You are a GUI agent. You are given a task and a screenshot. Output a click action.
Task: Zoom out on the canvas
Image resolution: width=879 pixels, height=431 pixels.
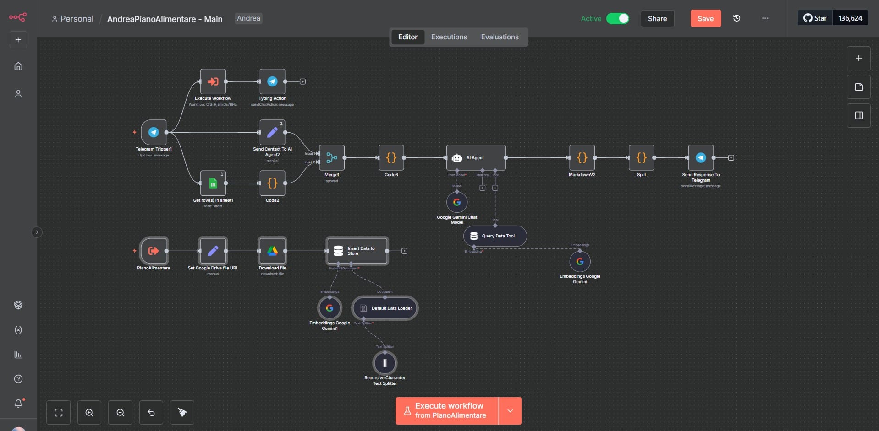click(x=121, y=413)
